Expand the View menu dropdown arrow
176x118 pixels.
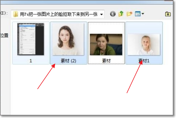point(143,14)
